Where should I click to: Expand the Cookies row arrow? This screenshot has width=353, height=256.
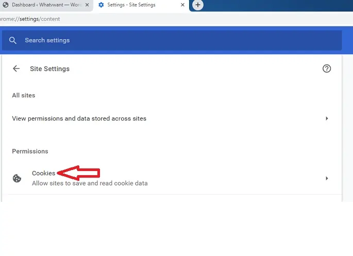[327, 178]
